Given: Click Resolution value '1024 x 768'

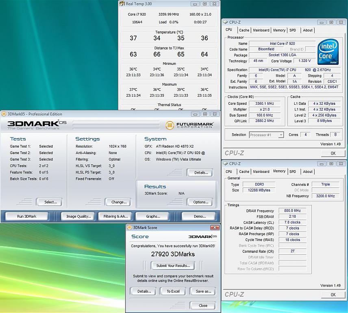Looking at the screenshot, I should click(117, 146).
